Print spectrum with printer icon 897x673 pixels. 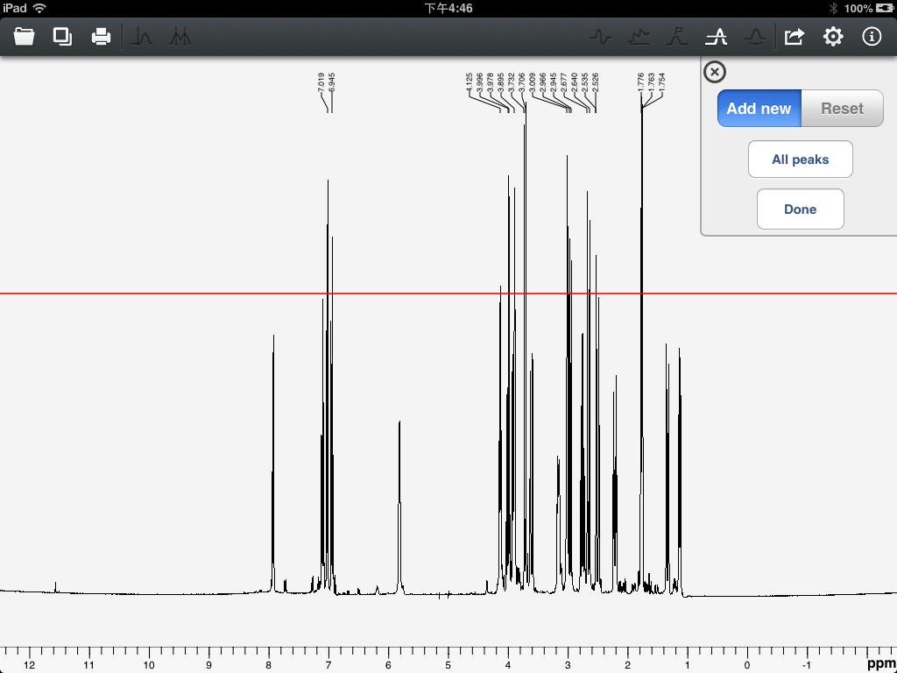coord(101,37)
